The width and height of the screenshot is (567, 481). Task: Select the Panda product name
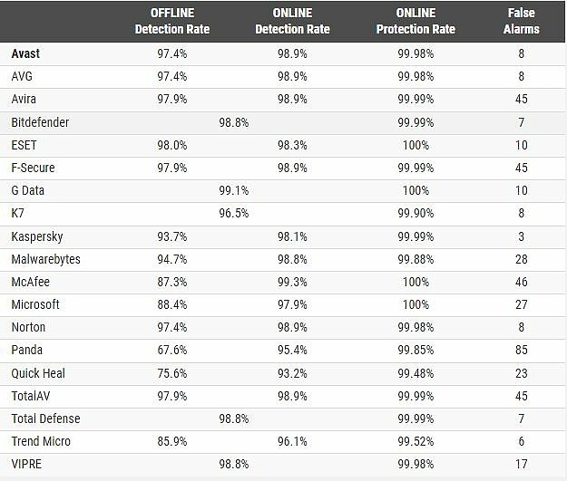26,350
